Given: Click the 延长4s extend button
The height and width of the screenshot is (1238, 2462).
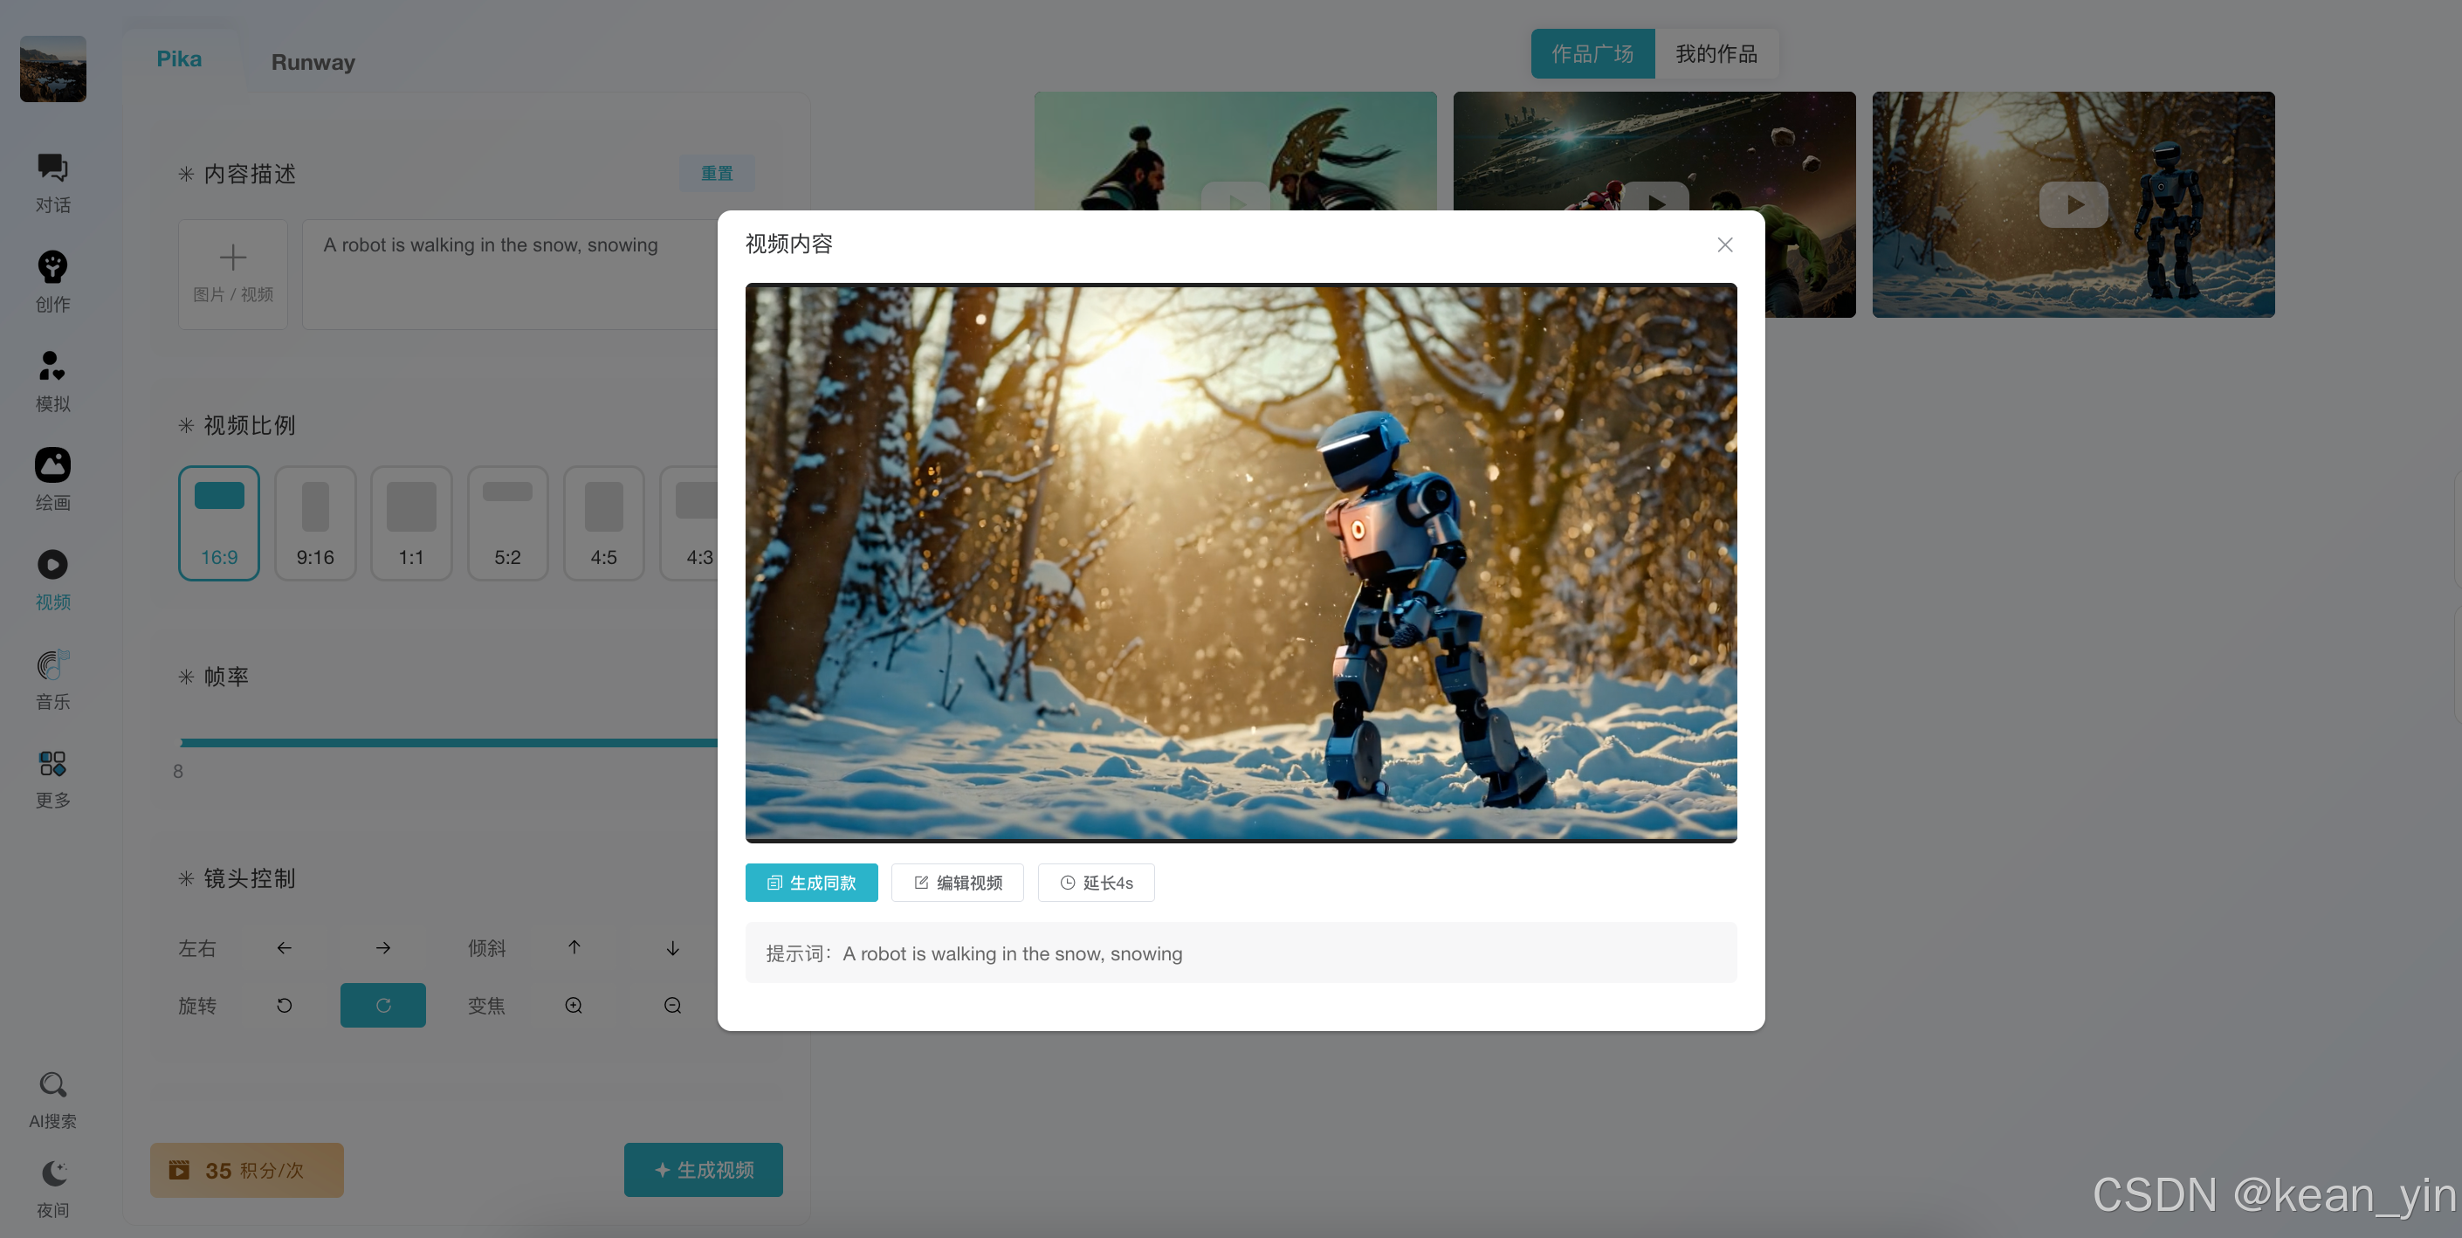Looking at the screenshot, I should 1096,883.
